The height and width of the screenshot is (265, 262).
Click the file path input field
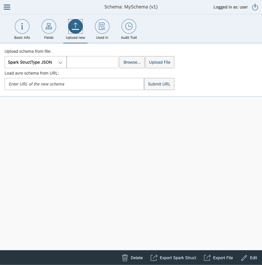click(92, 62)
